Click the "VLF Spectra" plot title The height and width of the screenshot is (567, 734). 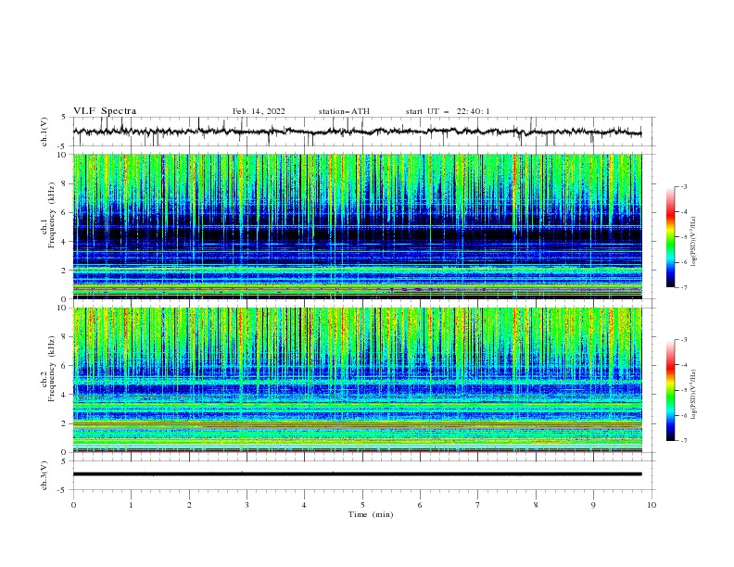tap(105, 111)
